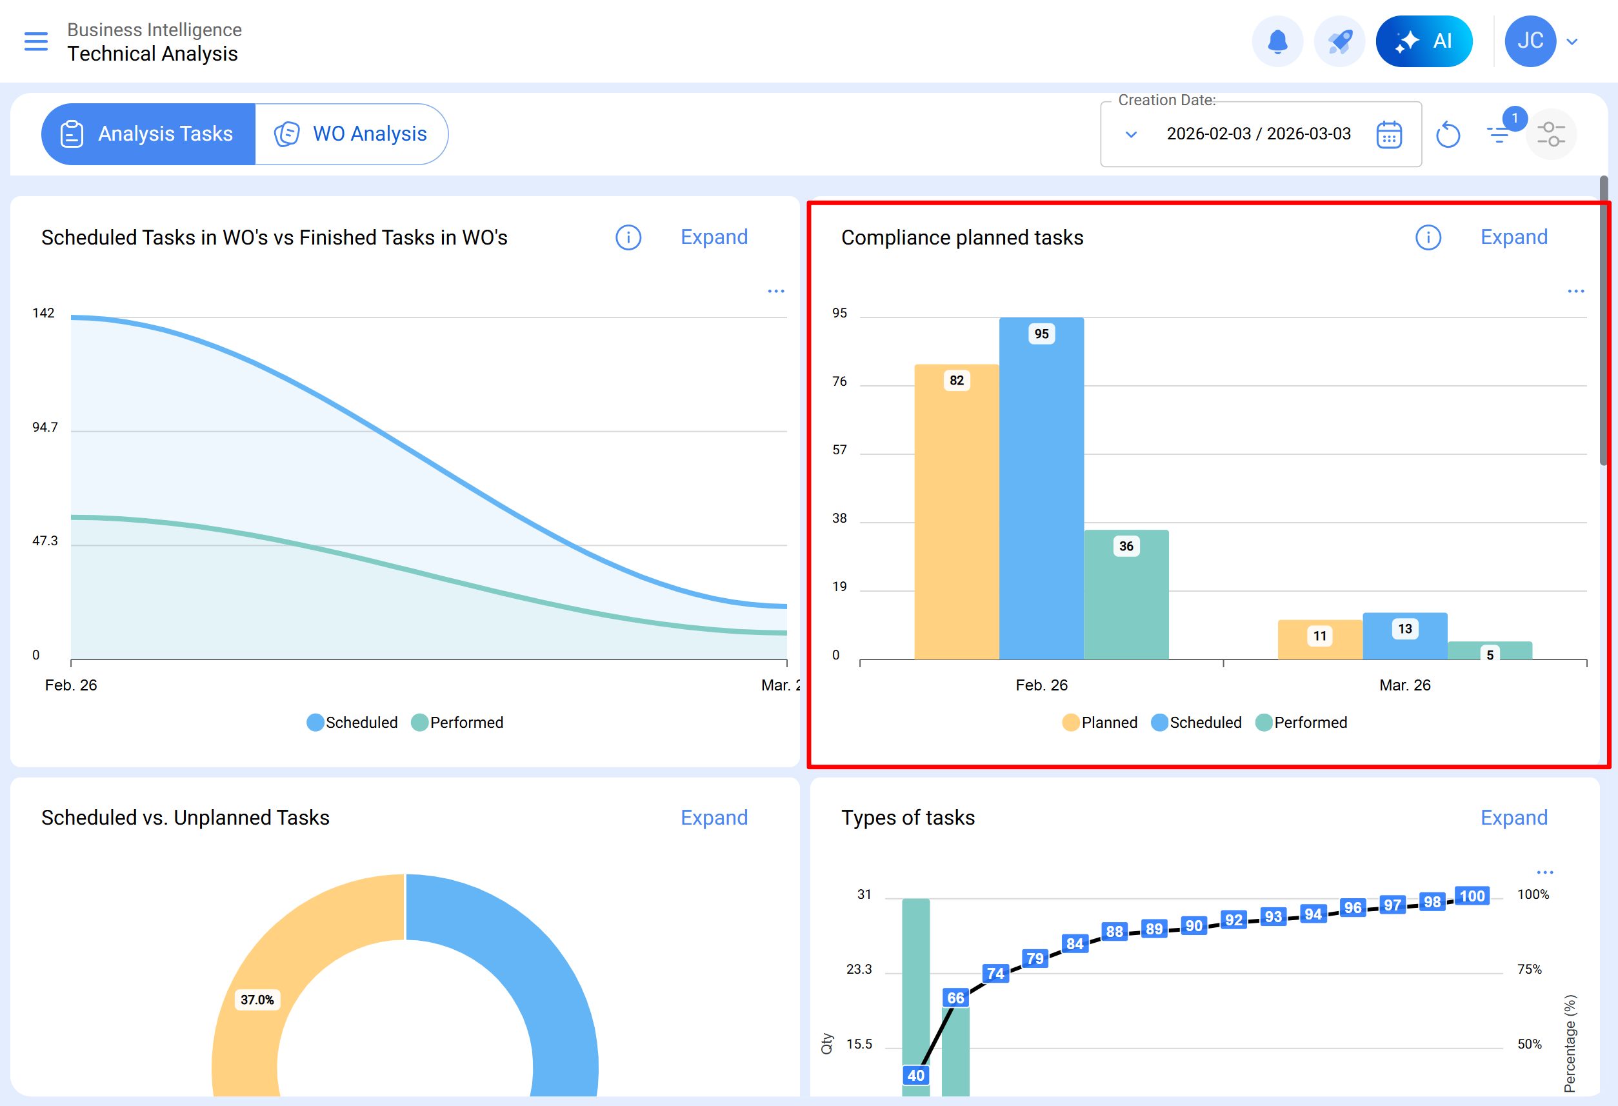Open the calendar date picker icon
This screenshot has width=1618, height=1106.
click(x=1388, y=134)
